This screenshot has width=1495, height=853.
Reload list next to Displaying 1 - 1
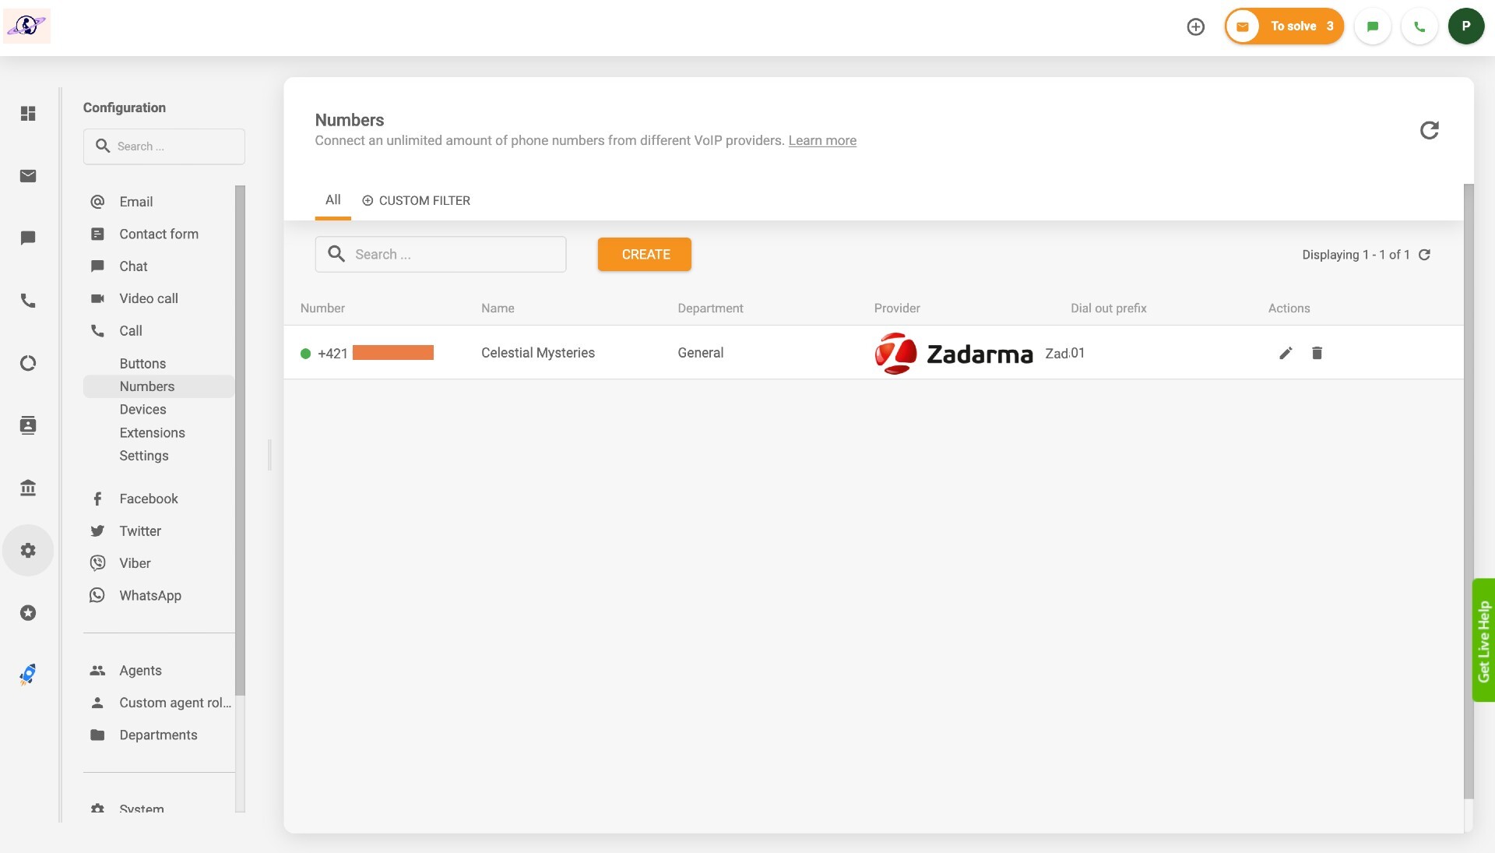coord(1424,255)
